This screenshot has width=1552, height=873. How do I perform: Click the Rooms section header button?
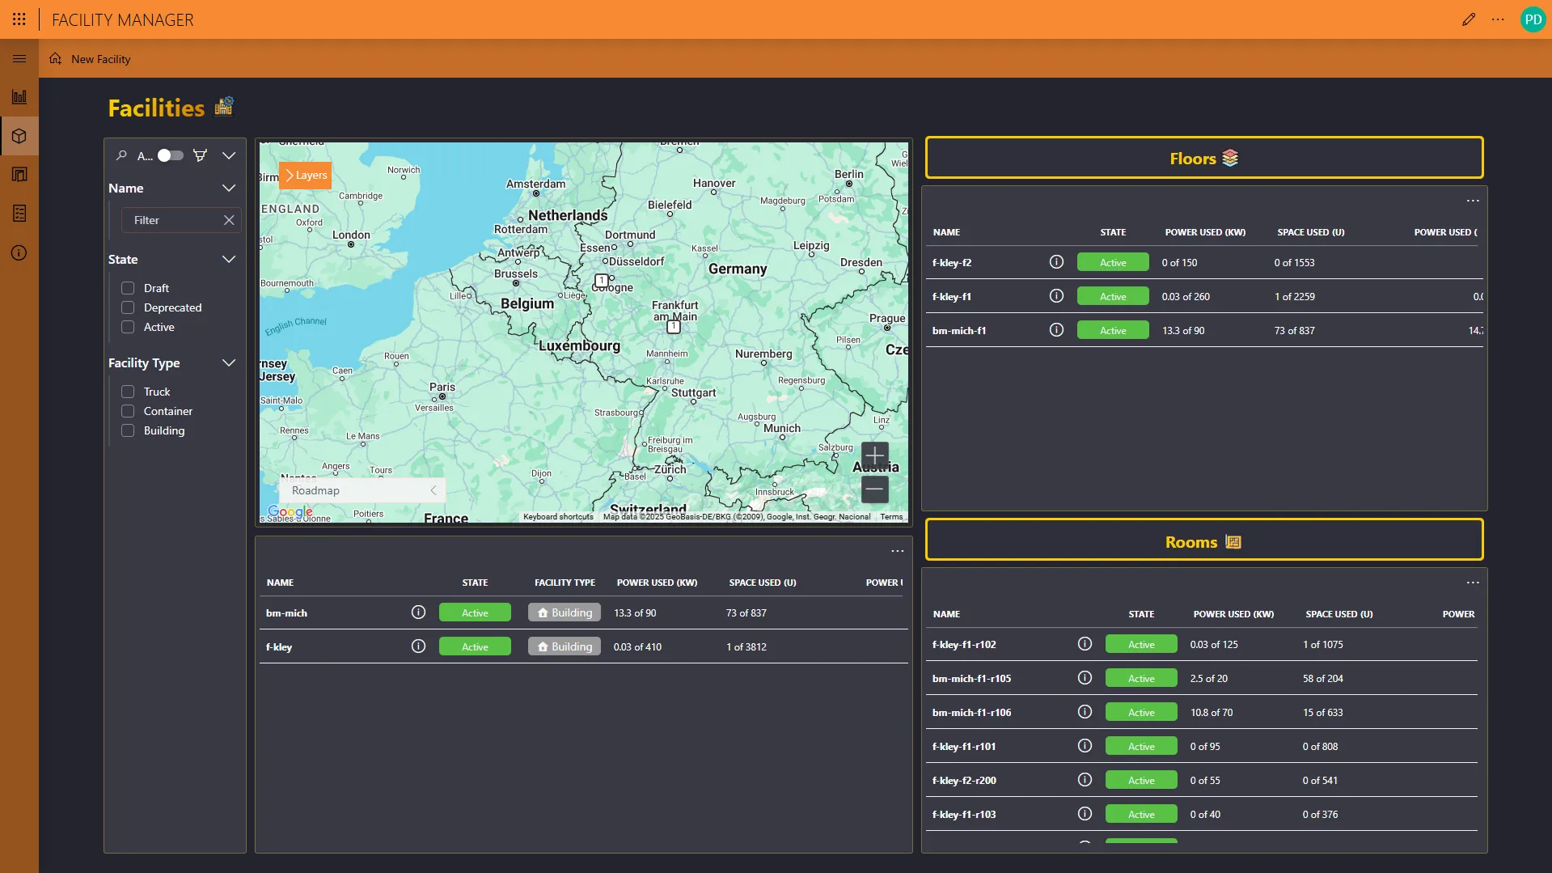click(1204, 540)
